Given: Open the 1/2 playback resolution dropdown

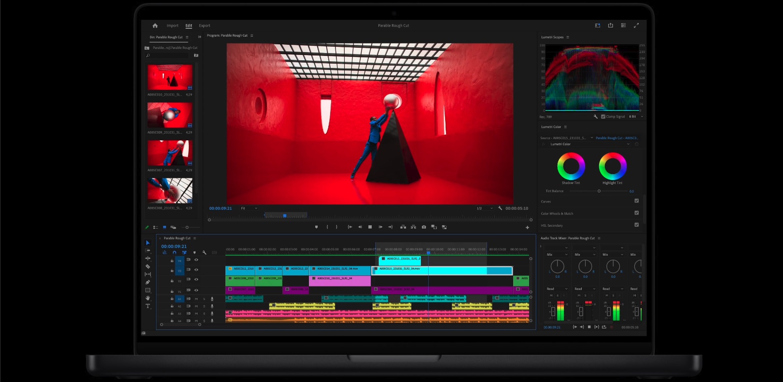Looking at the screenshot, I should (x=485, y=208).
